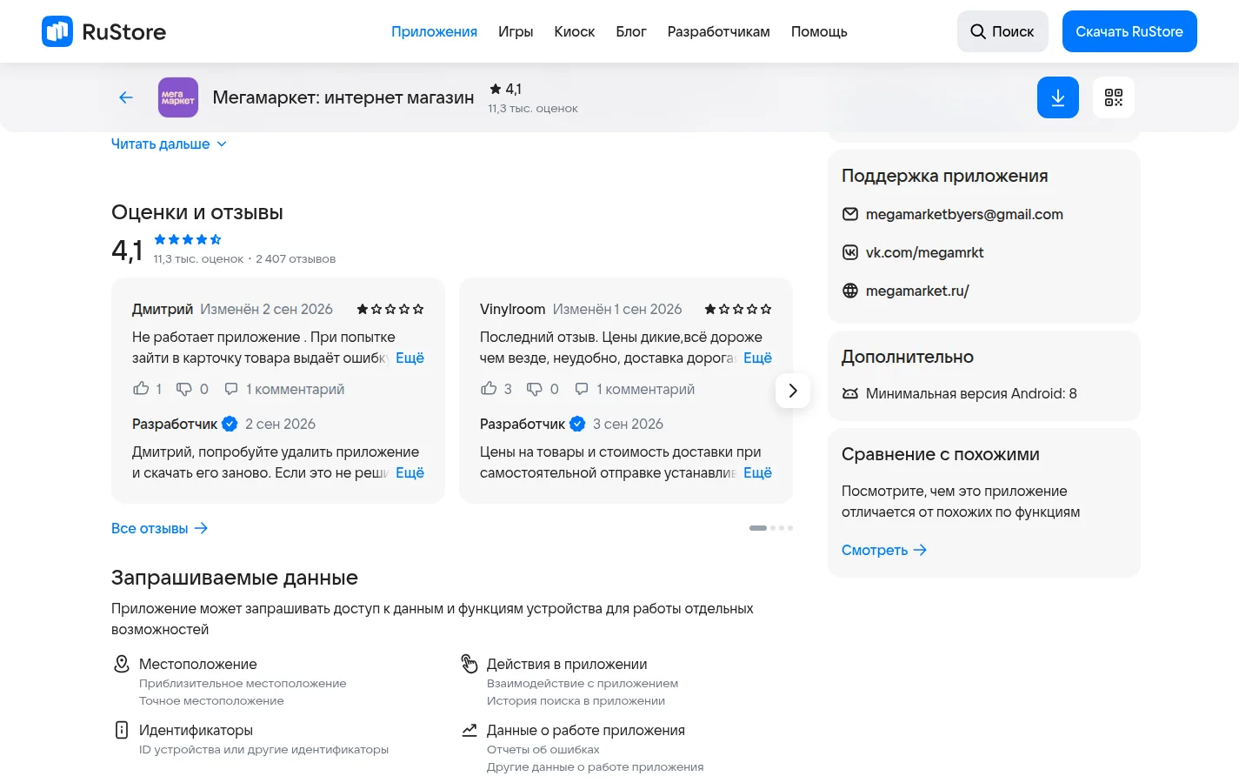Open the Помощь page

pyautogui.click(x=819, y=31)
